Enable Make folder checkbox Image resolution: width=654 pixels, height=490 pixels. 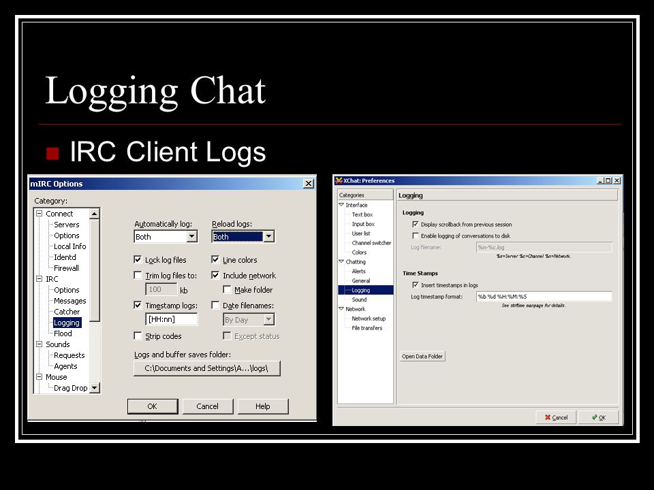tap(227, 290)
